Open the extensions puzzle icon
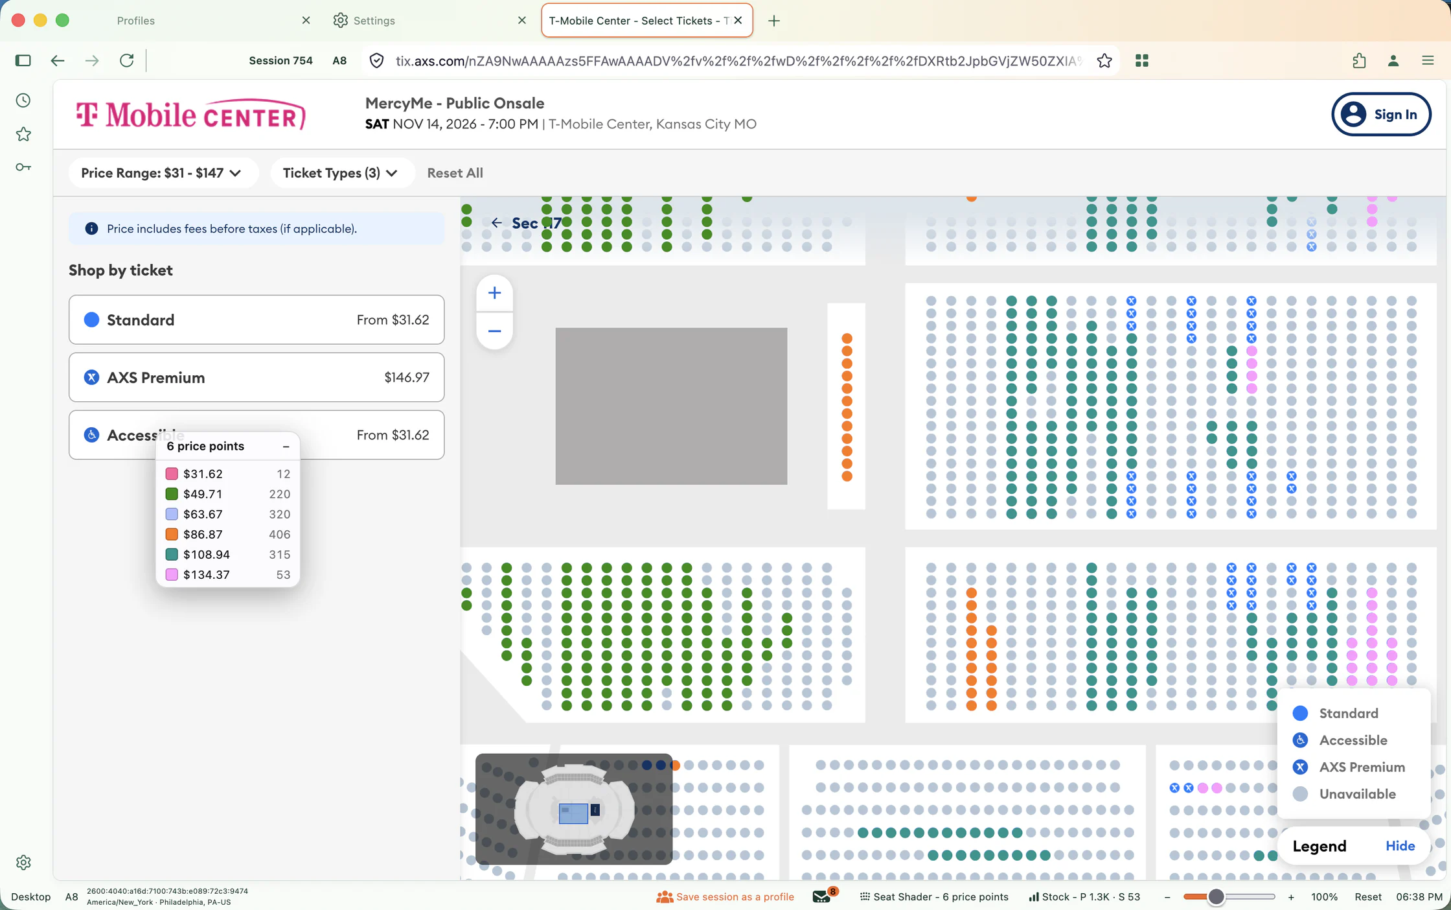 tap(1359, 60)
